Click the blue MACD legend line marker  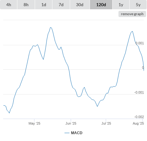click(x=67, y=133)
